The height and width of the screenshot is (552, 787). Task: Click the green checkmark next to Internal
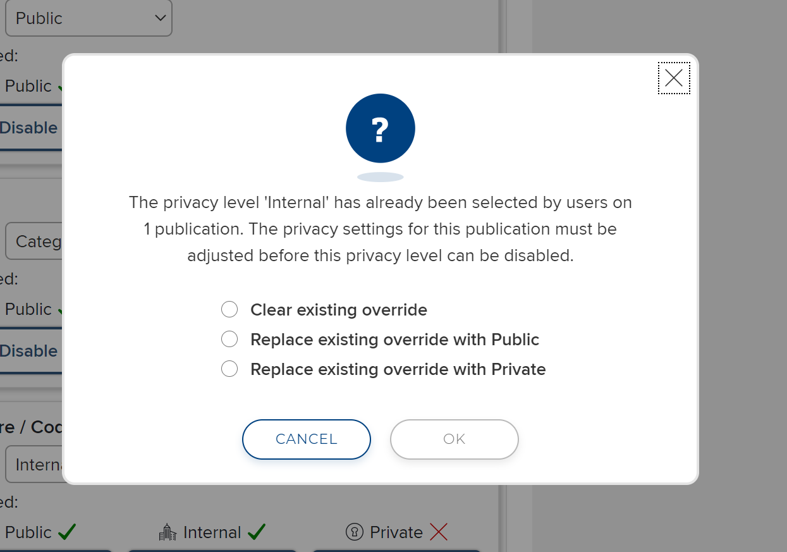[x=257, y=532]
